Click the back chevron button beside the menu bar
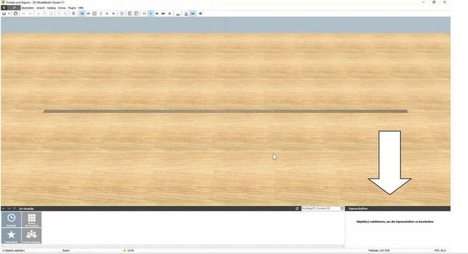 coord(4,7)
